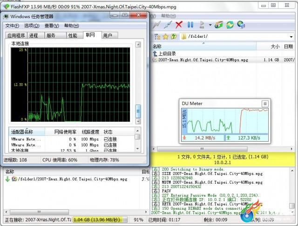Click the remote pane scrollbar left arrow
Image resolution: width=298 pixels, height=226 pixels.
154,149
